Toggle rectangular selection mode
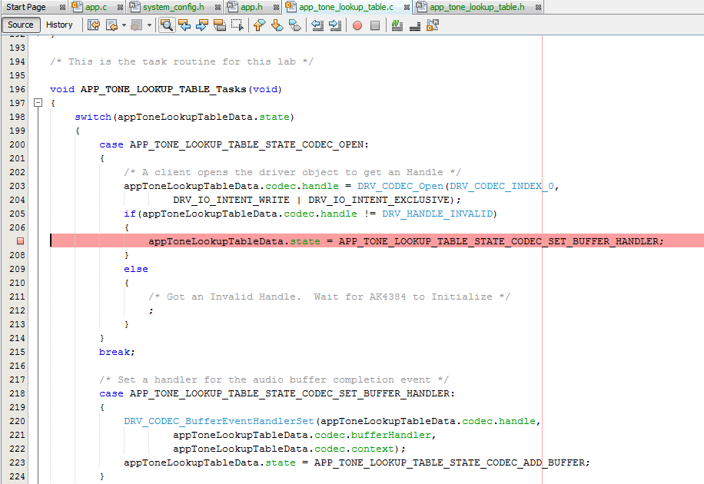The height and width of the screenshot is (484, 704). (237, 25)
